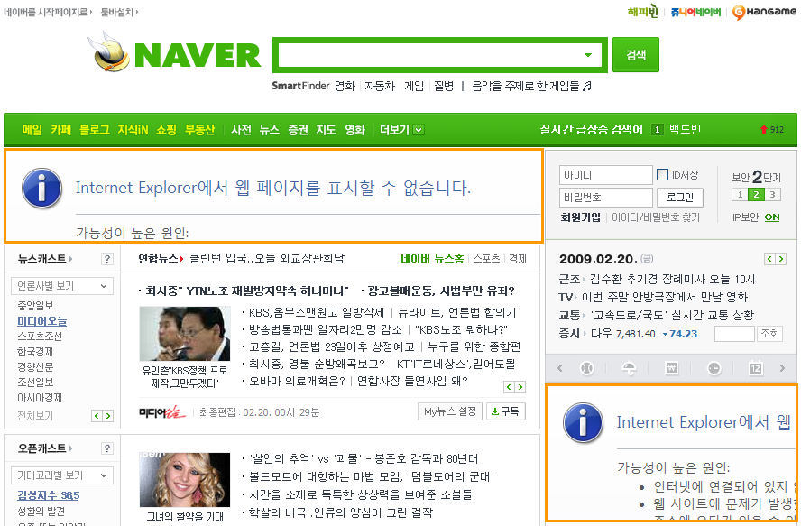Image resolution: width=801 pixels, height=526 pixels.
Task: Set security level to 1
Action: coord(740,195)
